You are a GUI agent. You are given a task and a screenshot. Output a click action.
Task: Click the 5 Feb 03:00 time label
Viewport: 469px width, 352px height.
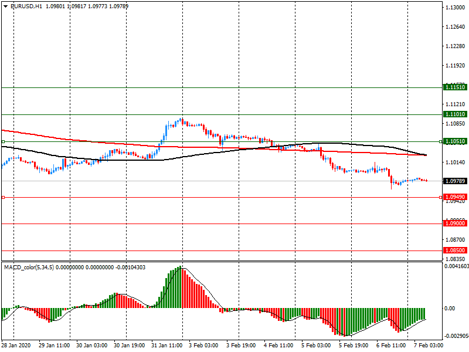click(316, 346)
